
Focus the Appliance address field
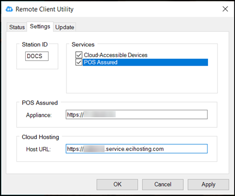(x=137, y=115)
